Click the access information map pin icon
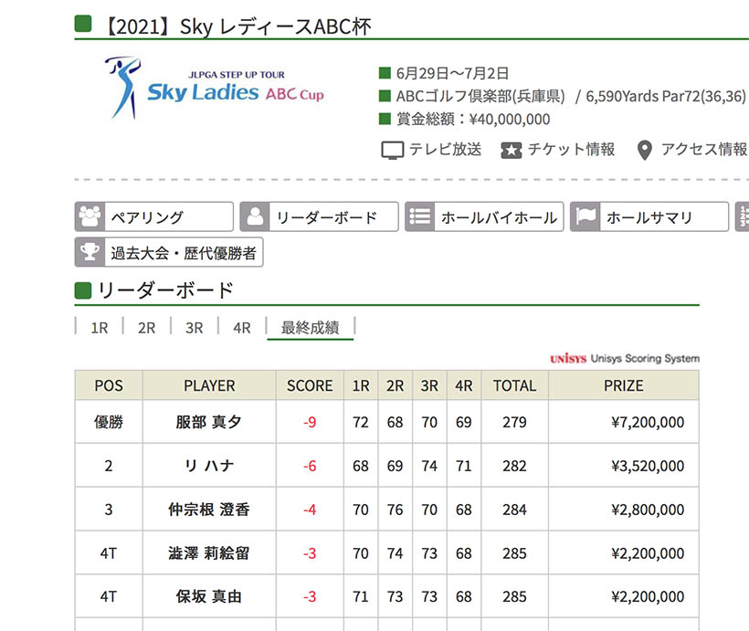 (645, 150)
